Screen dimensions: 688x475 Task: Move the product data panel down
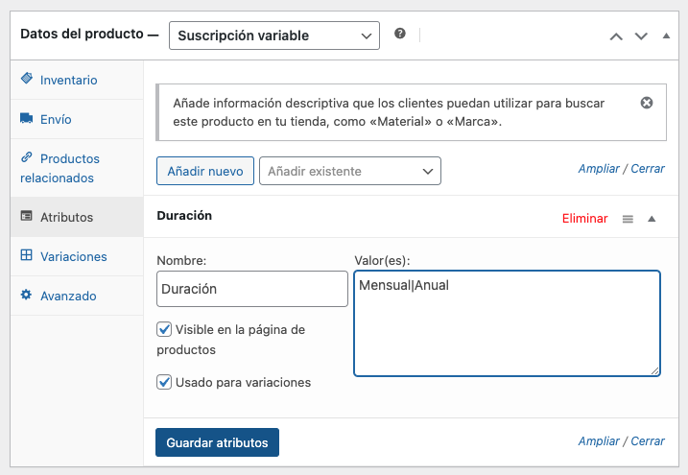(641, 36)
